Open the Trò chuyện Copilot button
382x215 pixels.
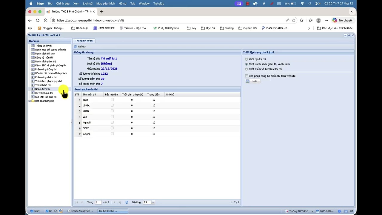(x=343, y=20)
